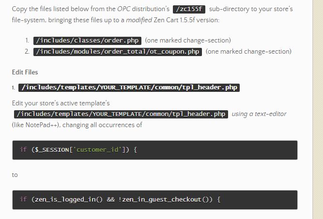The width and height of the screenshot is (323, 219).
Task: Click the "using a text-editor" italic text
Action: pos(259,114)
